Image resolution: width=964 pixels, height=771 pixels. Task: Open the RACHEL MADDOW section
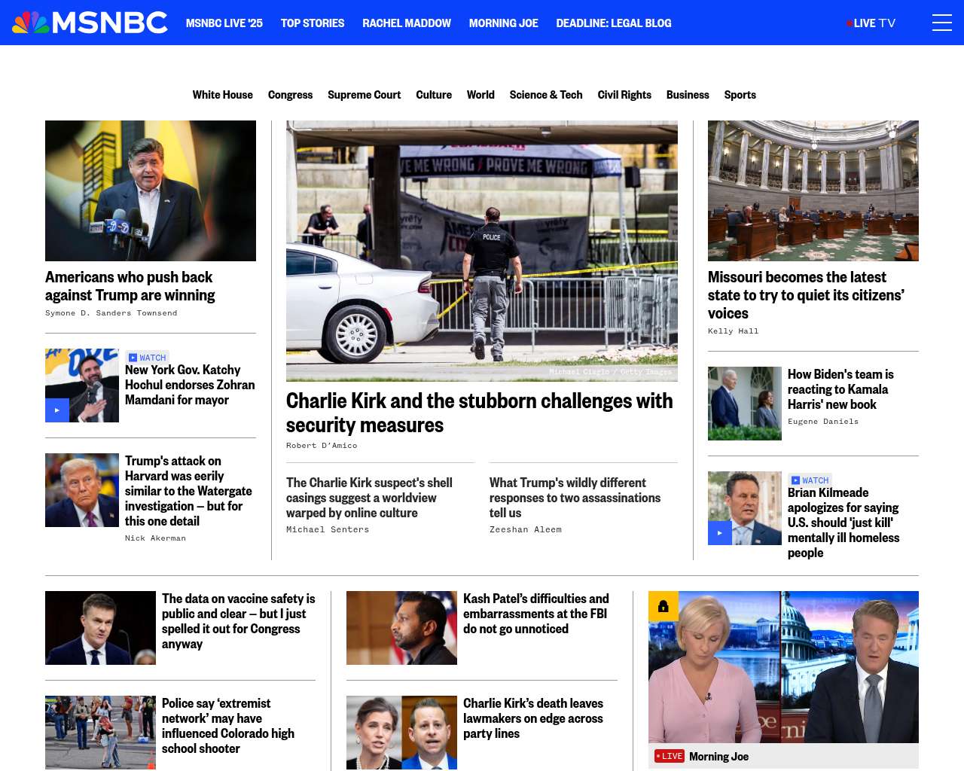407,23
